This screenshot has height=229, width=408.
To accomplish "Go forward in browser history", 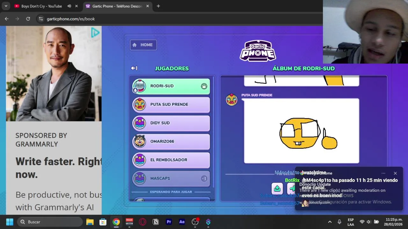I will 17,19.
